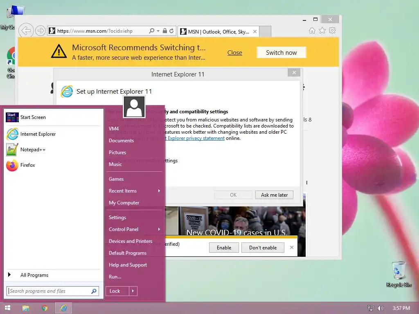Click Ask me later button
Viewport: 419px width, 314px height.
[274, 195]
